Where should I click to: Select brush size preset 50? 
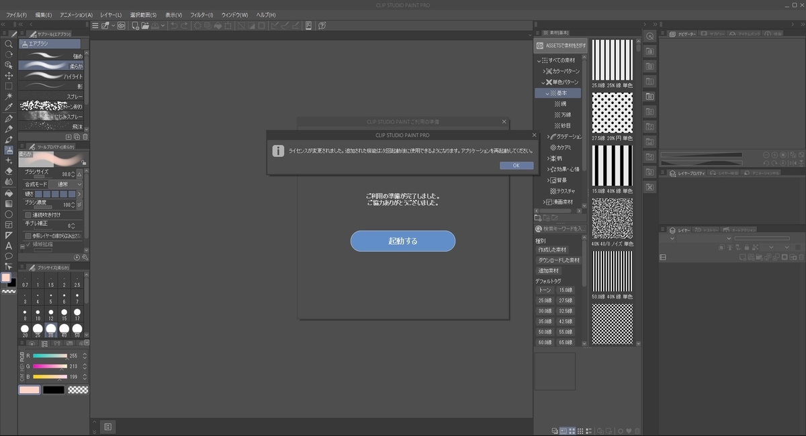[77, 331]
